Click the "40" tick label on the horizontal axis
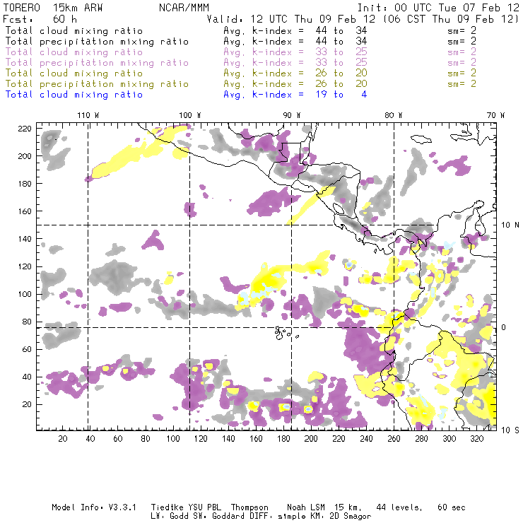The width and height of the screenshot is (523, 523). pos(90,439)
